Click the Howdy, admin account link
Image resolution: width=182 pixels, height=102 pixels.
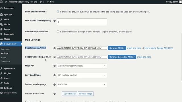pos(172,2)
